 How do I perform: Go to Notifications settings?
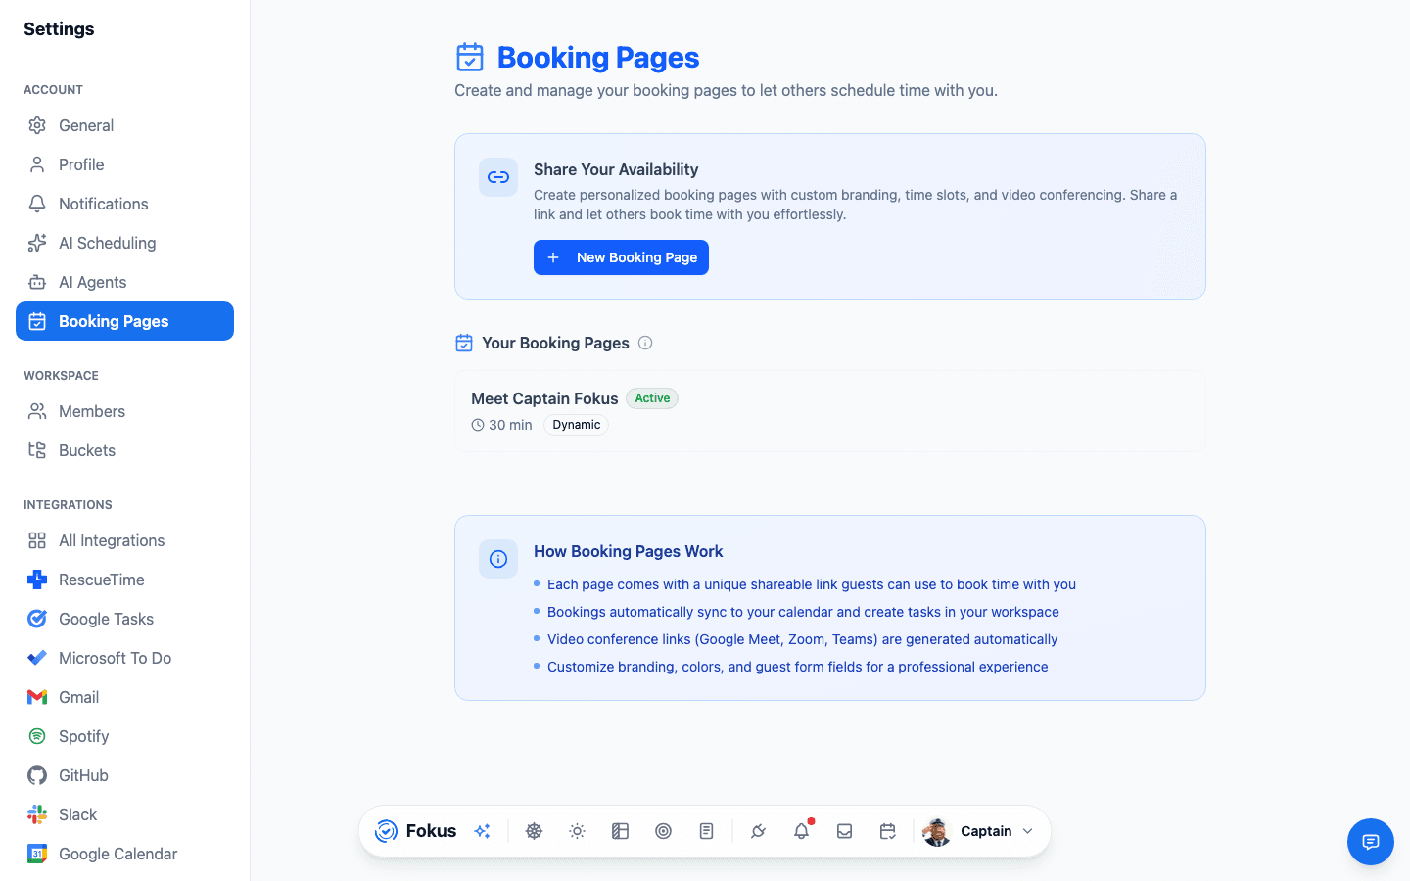point(124,204)
